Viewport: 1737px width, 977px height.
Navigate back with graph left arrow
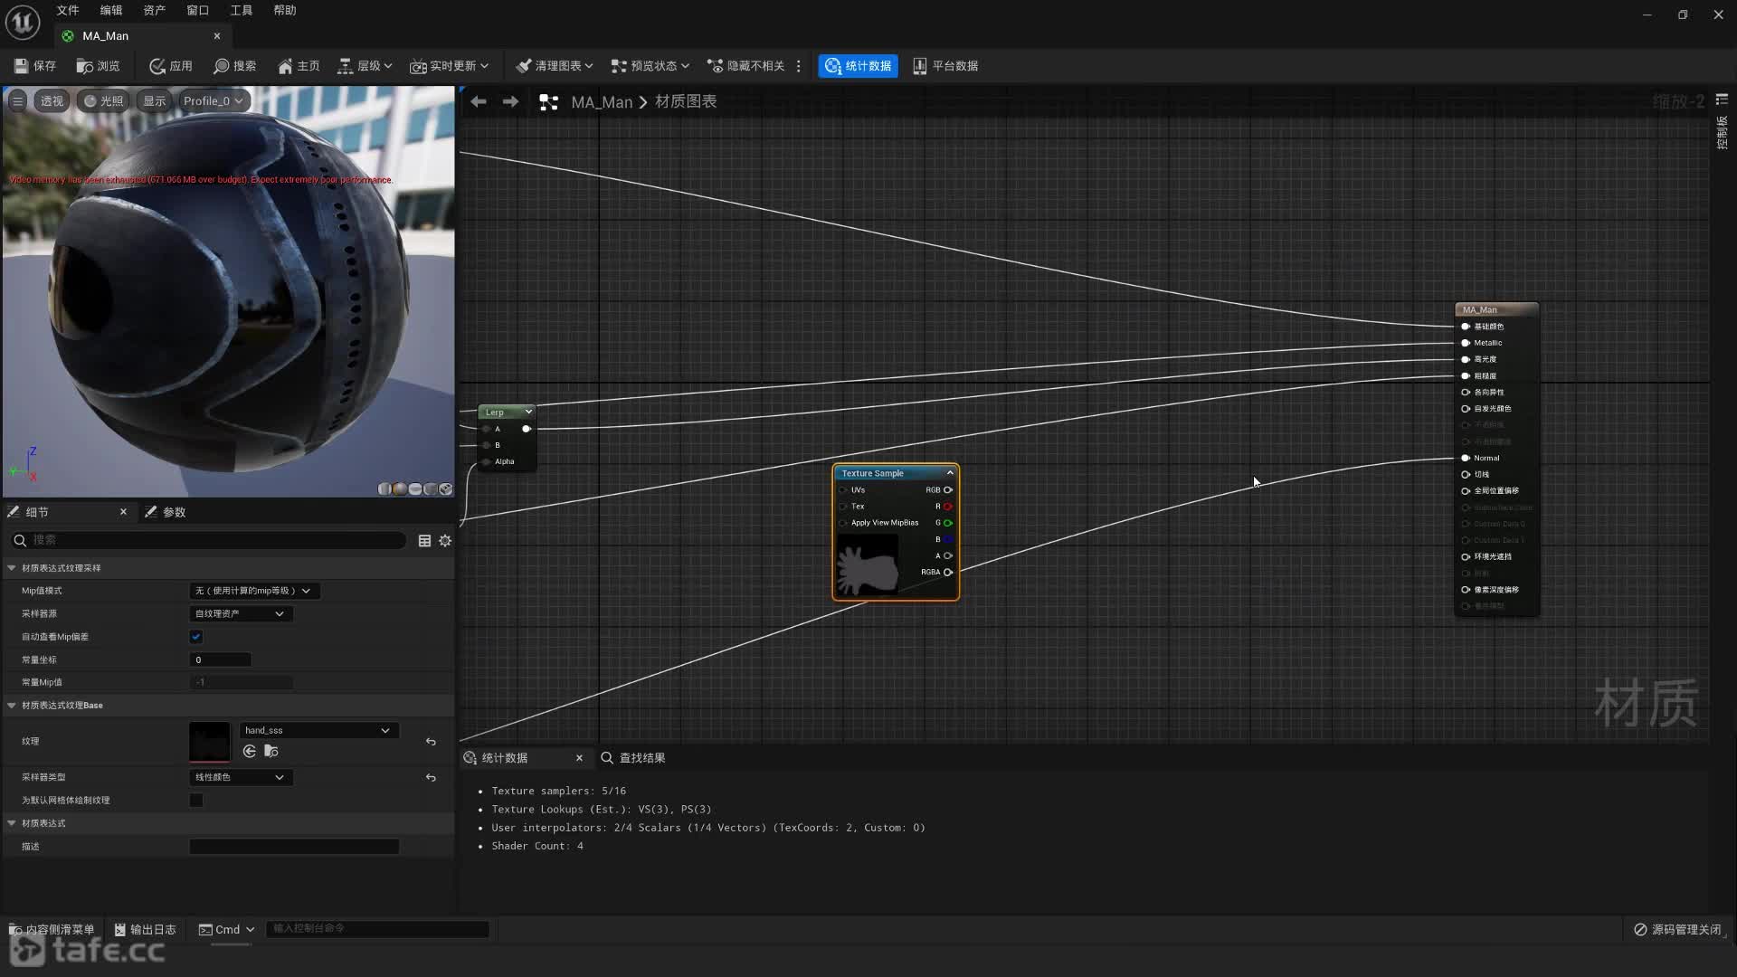(479, 102)
